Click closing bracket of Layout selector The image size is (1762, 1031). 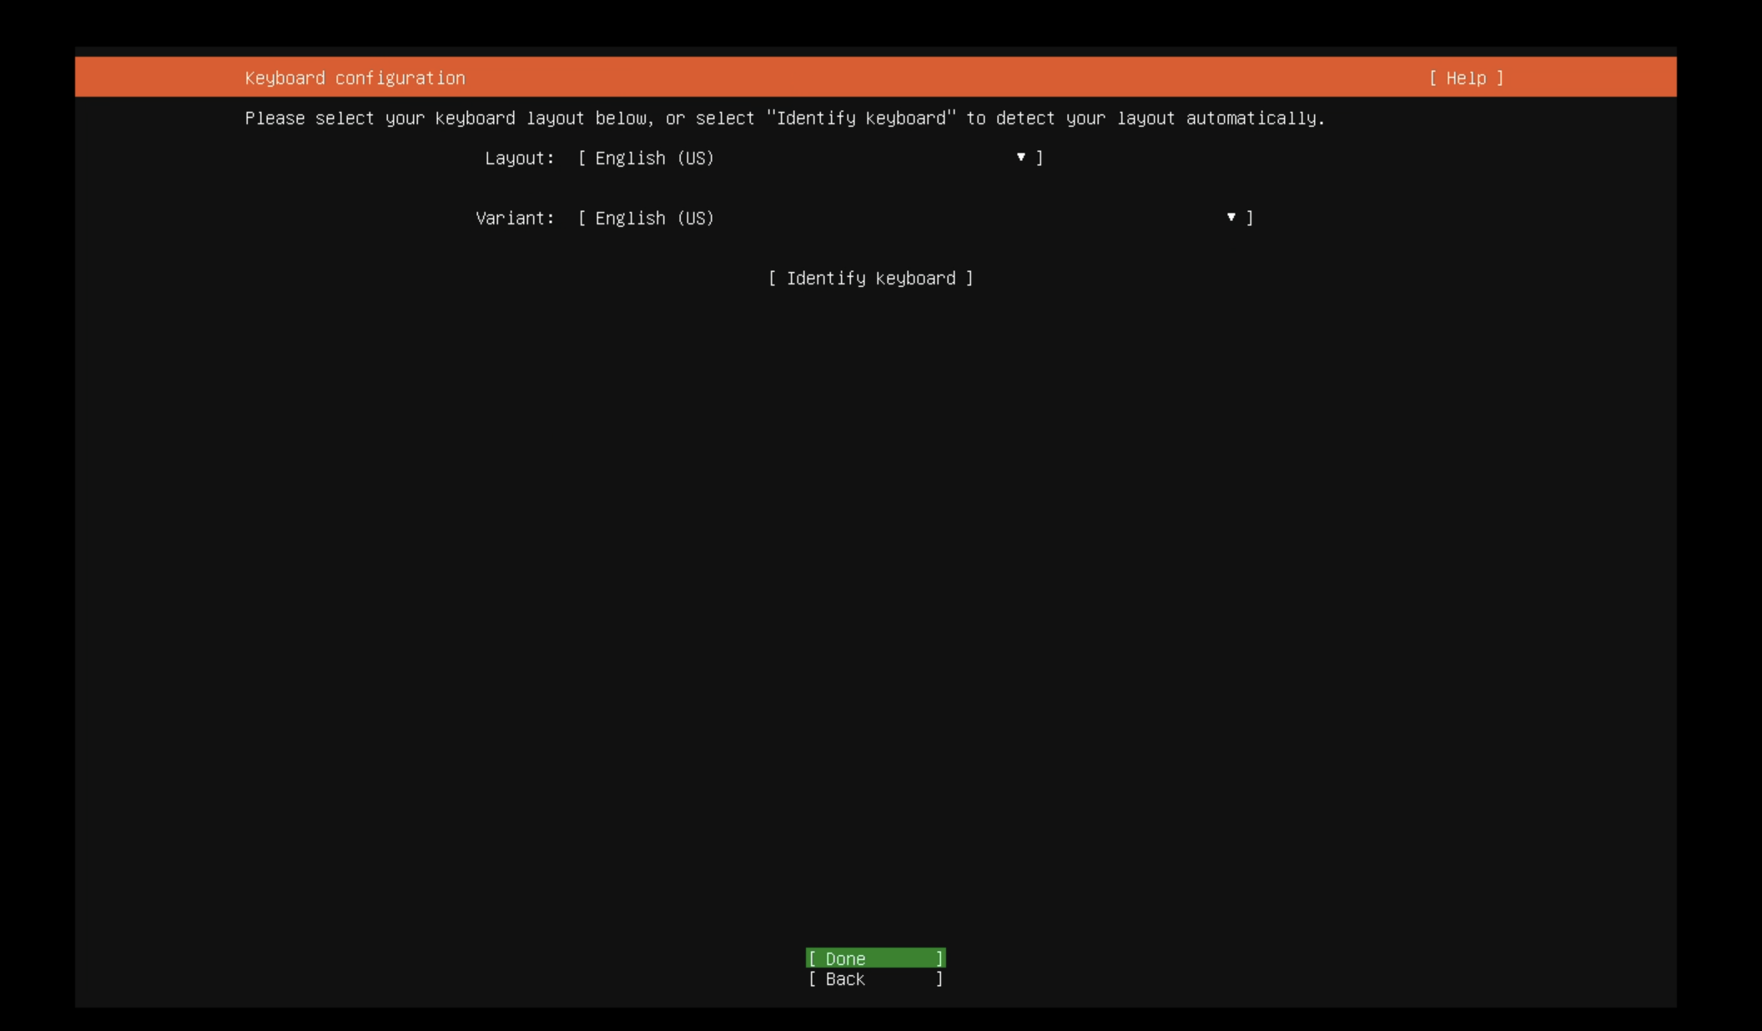click(1040, 158)
